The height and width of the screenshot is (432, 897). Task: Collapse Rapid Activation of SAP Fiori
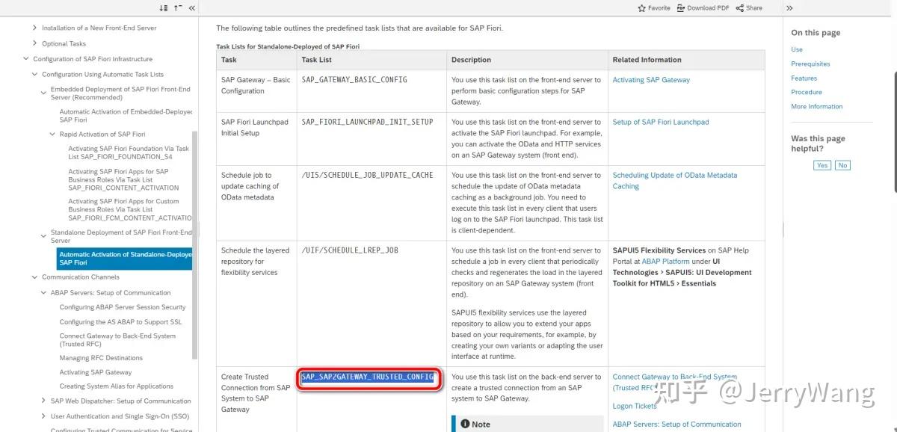pyautogui.click(x=52, y=135)
